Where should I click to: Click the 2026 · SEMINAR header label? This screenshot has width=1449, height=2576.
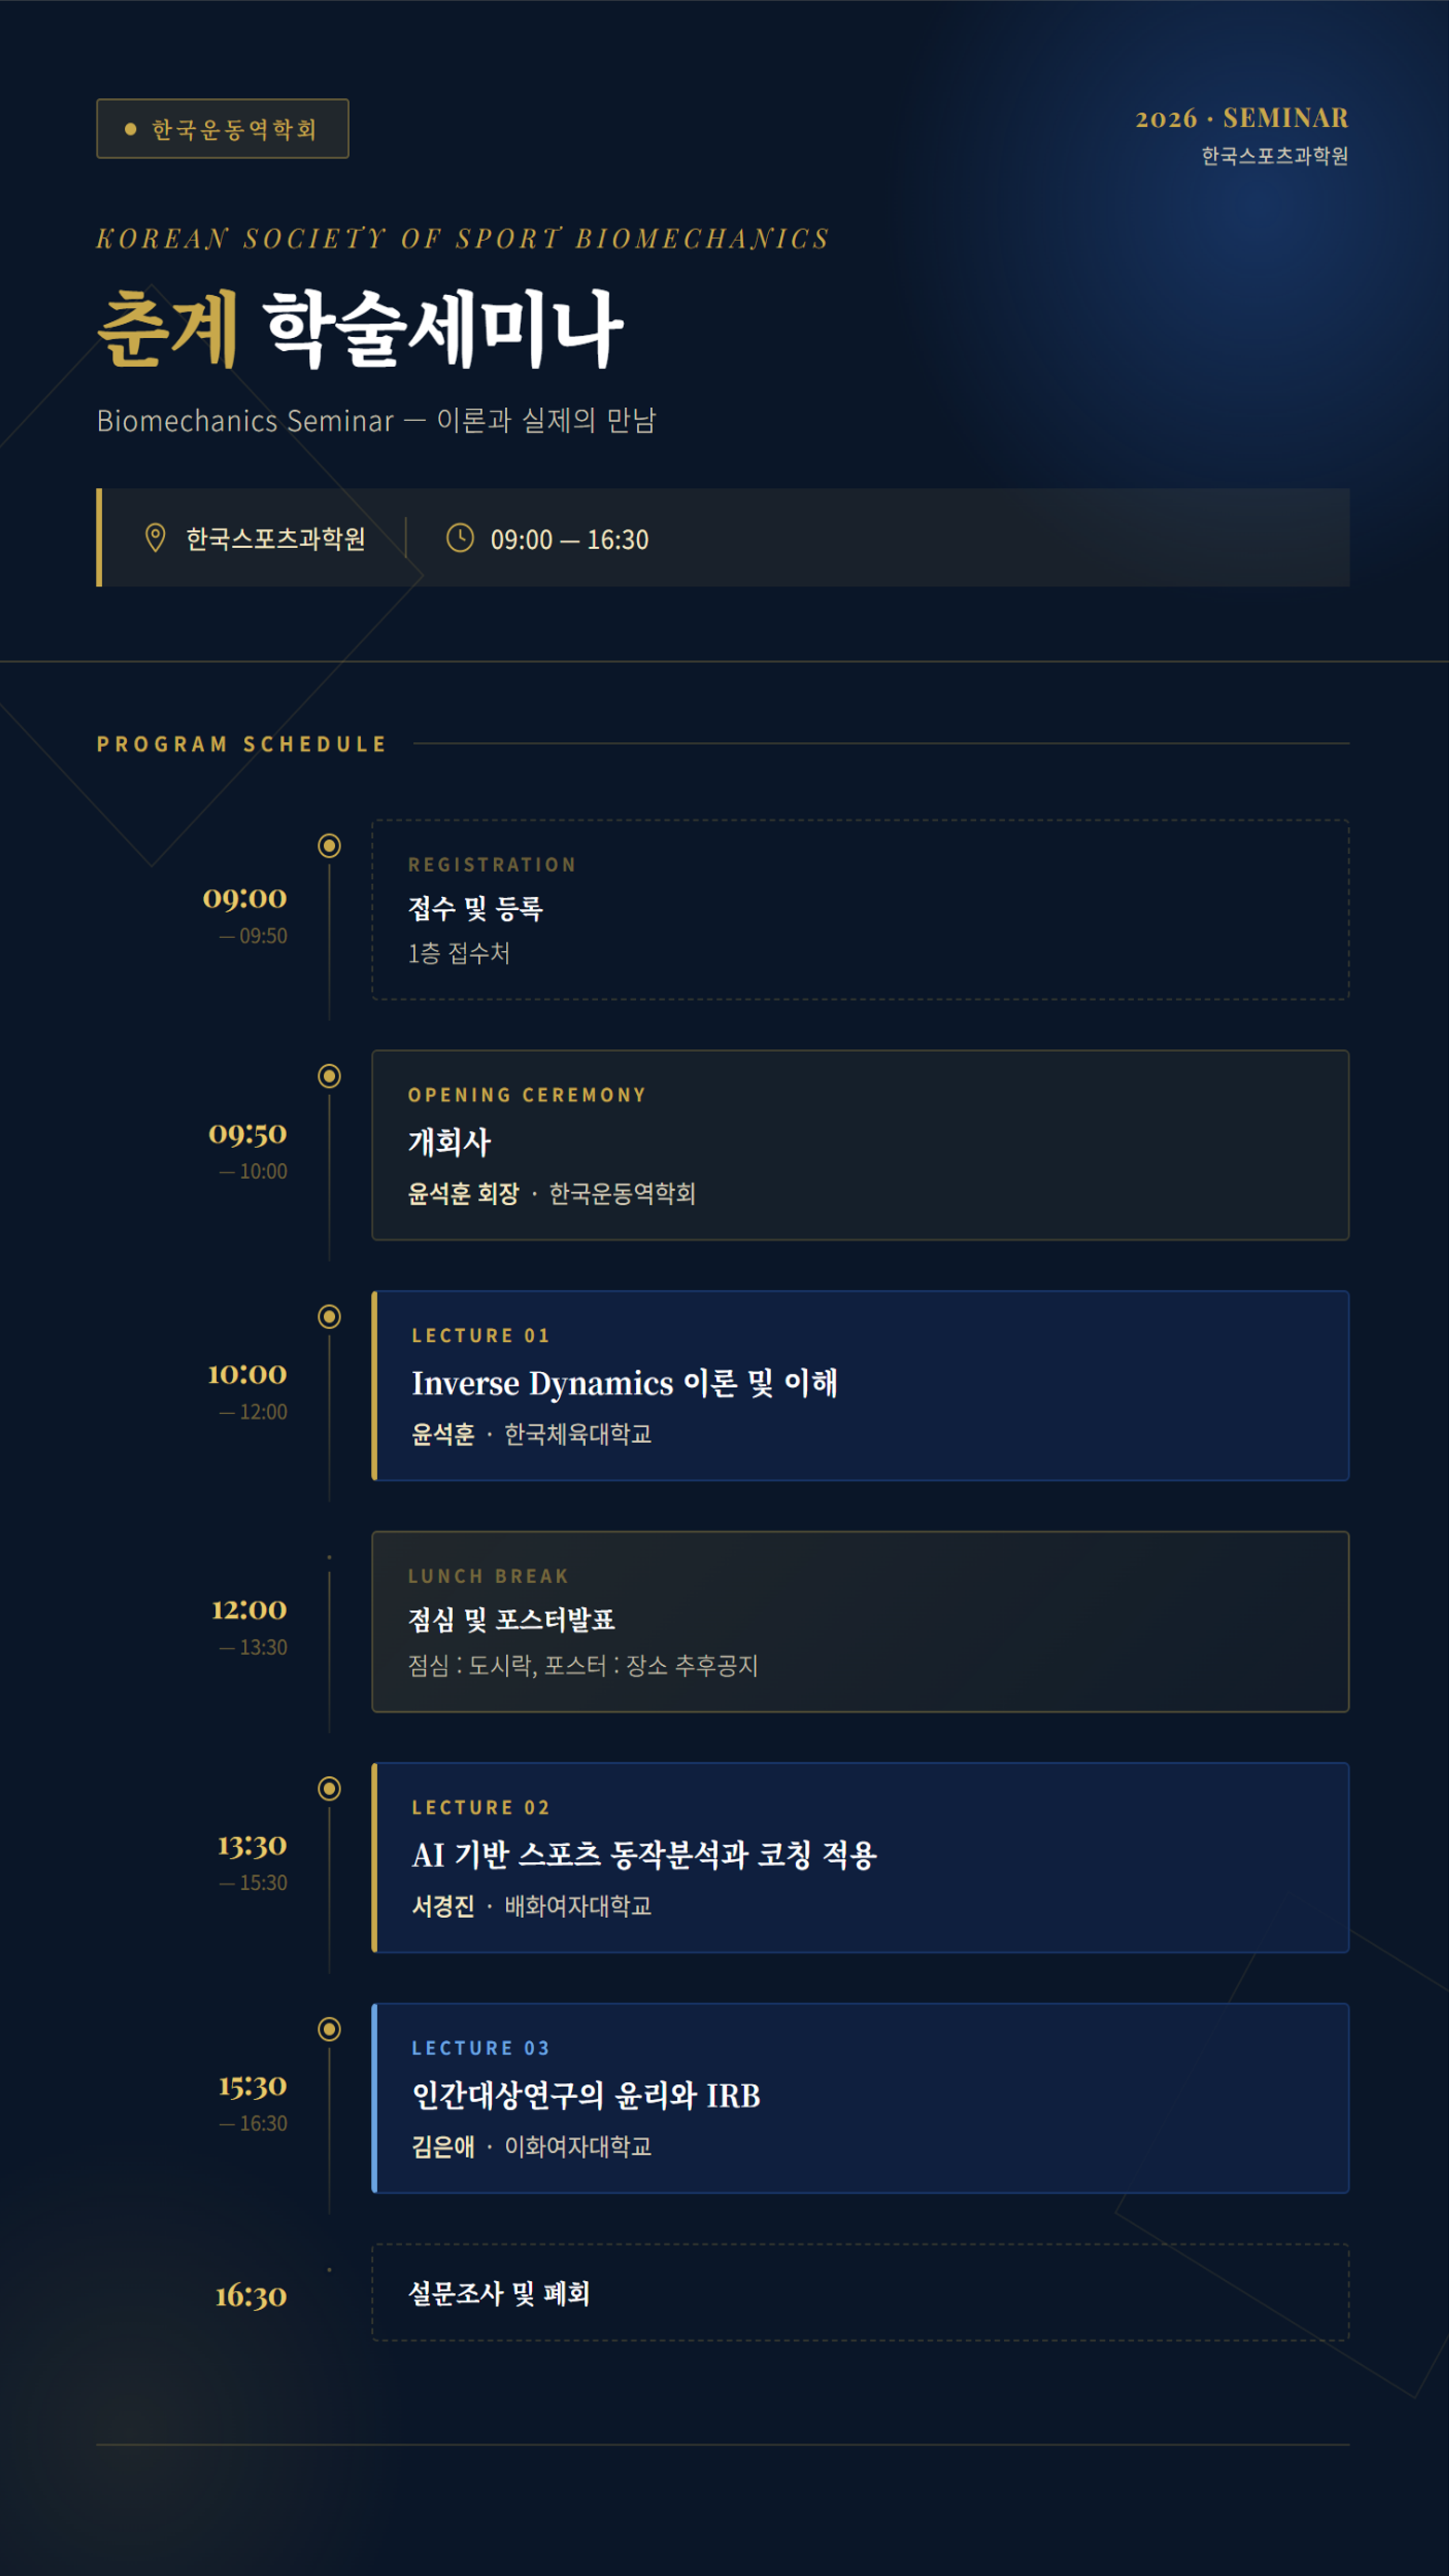point(1241,118)
